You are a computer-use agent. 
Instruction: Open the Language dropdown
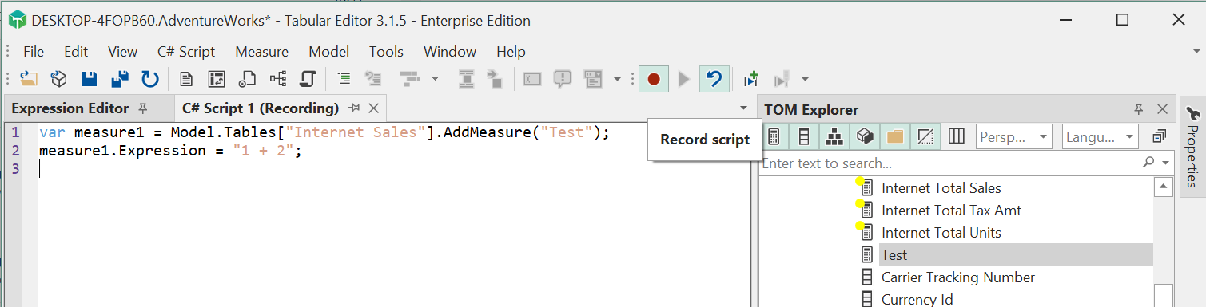pos(1101,137)
